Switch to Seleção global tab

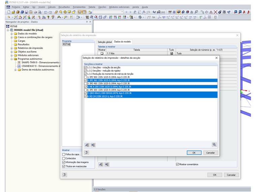coord(105,42)
